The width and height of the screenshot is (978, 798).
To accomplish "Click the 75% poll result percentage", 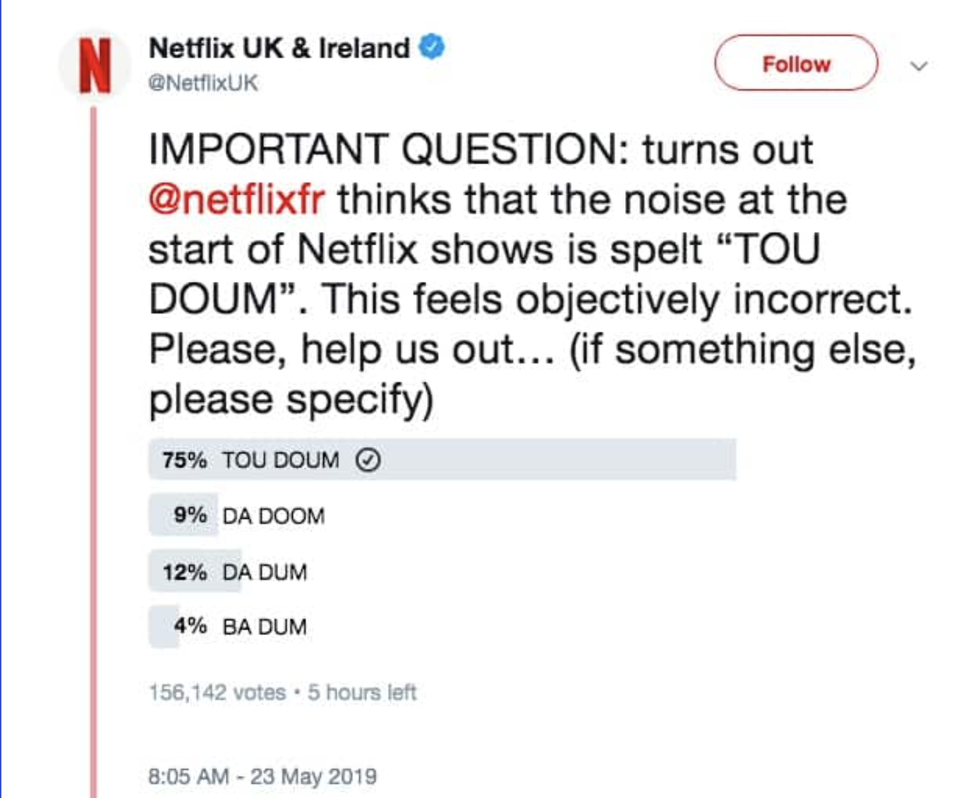I will (x=184, y=460).
